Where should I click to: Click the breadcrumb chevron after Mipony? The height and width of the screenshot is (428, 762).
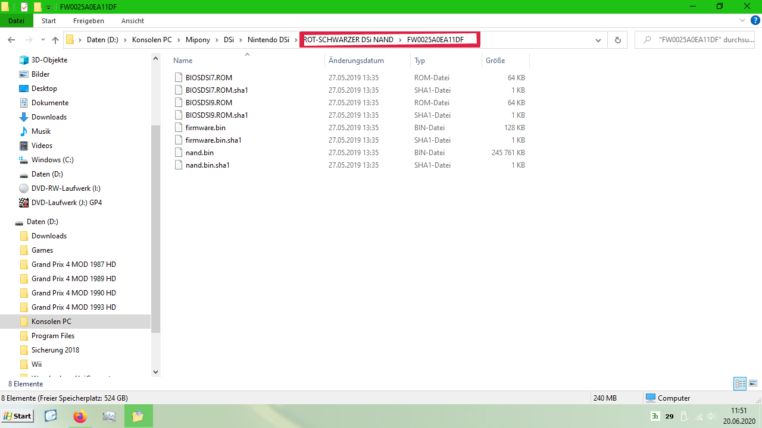pyautogui.click(x=217, y=40)
